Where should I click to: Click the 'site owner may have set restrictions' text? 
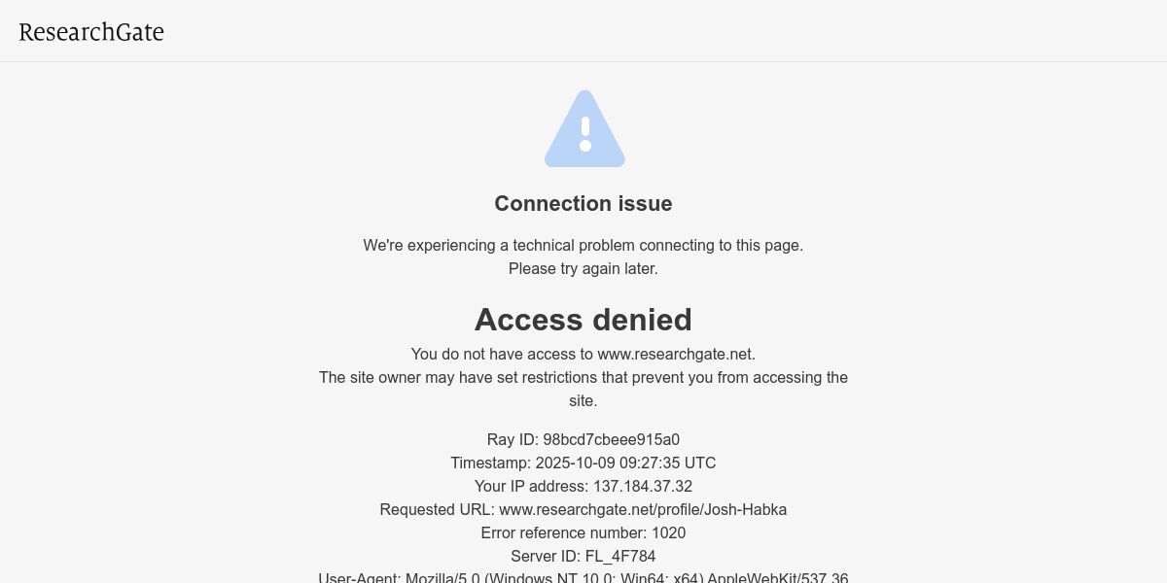pyautogui.click(x=583, y=389)
